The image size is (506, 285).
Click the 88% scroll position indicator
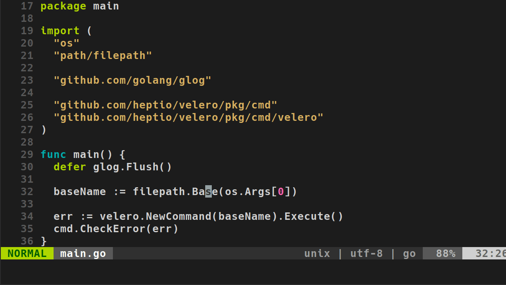pos(445,254)
